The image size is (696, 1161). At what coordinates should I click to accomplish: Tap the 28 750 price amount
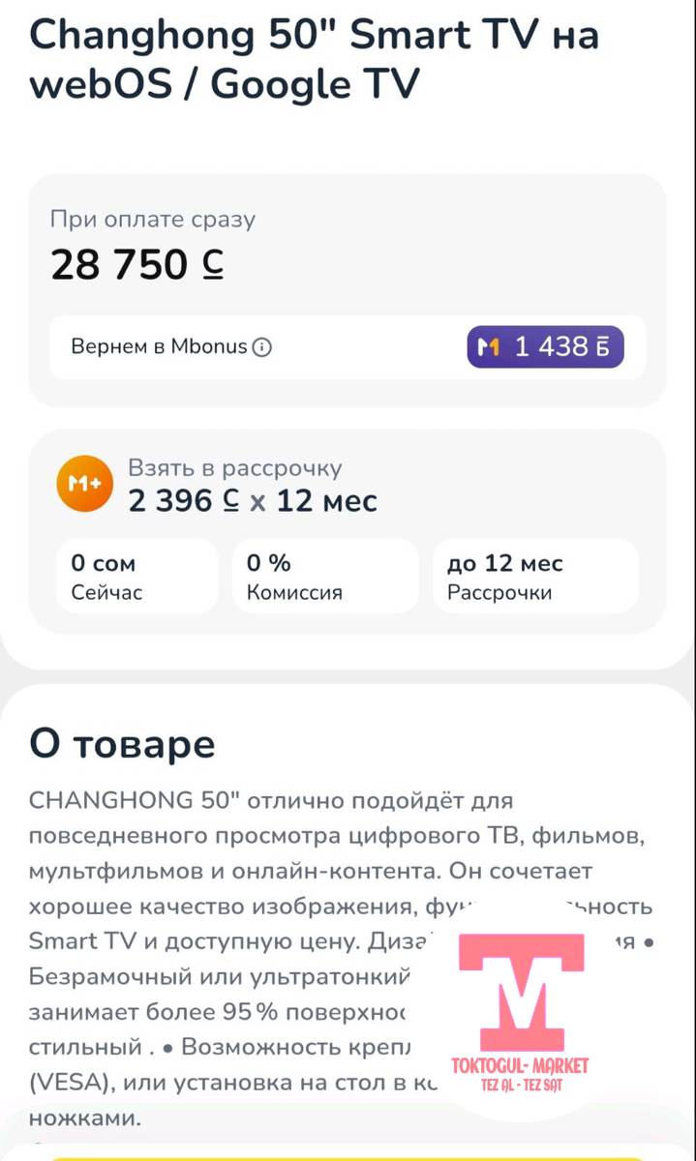click(x=120, y=265)
